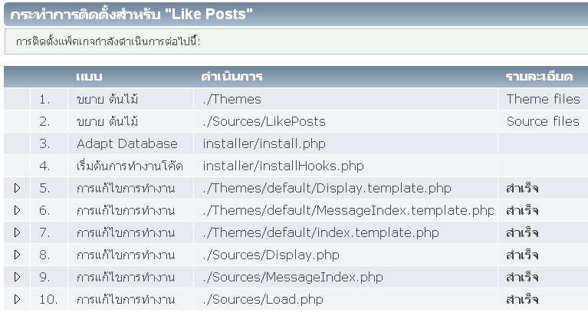Click the "สำเร็จ" status in row 8
Viewport: 588px width, 316px height.
tap(523, 255)
